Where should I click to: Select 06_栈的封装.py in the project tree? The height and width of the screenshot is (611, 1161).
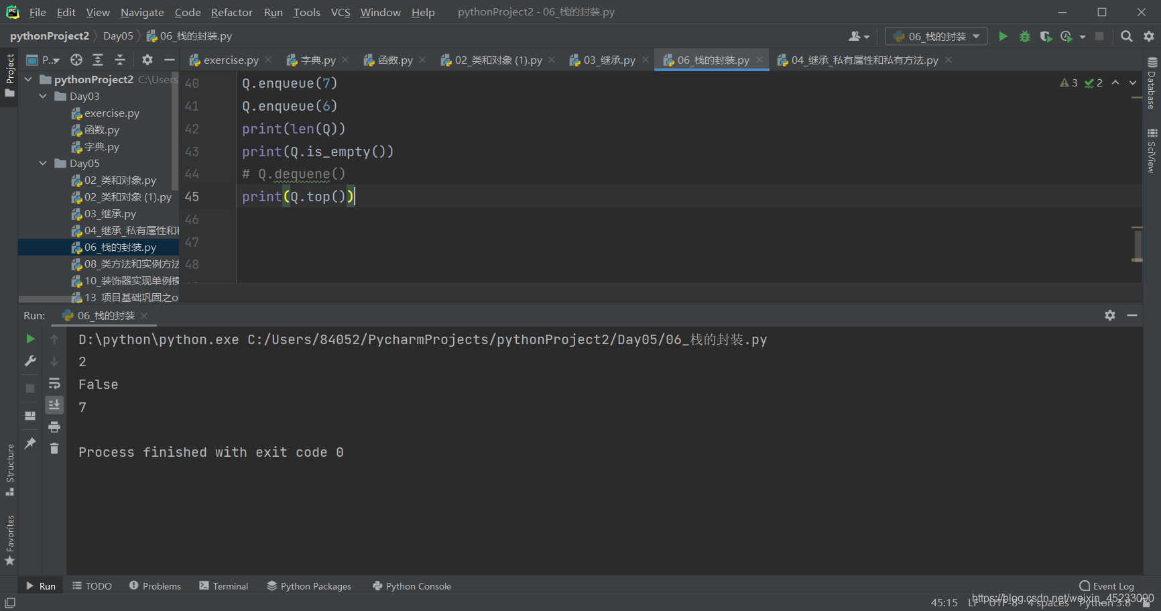[120, 247]
